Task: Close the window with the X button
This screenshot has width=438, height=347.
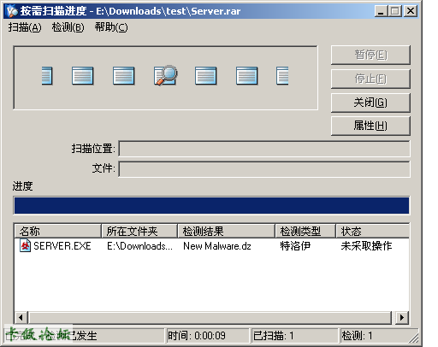Action: 411,11
